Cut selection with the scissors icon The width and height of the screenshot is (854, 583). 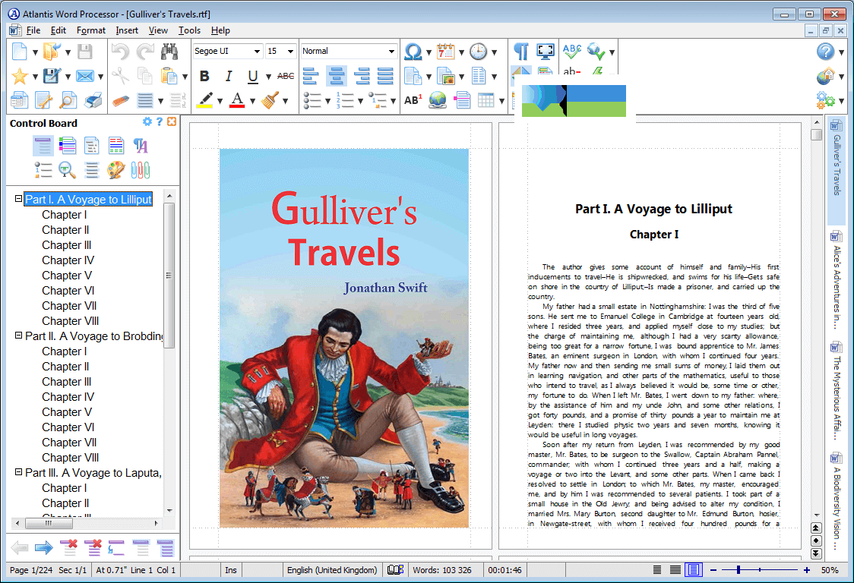click(x=120, y=76)
